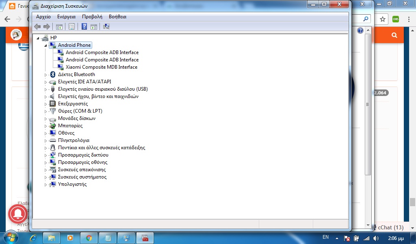Select Xiaomi Composite MDB Interface label

(x=102, y=67)
